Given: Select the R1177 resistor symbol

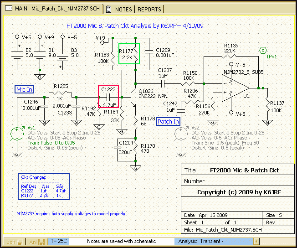Looking at the screenshot, I should pyautogui.click(x=136, y=53).
